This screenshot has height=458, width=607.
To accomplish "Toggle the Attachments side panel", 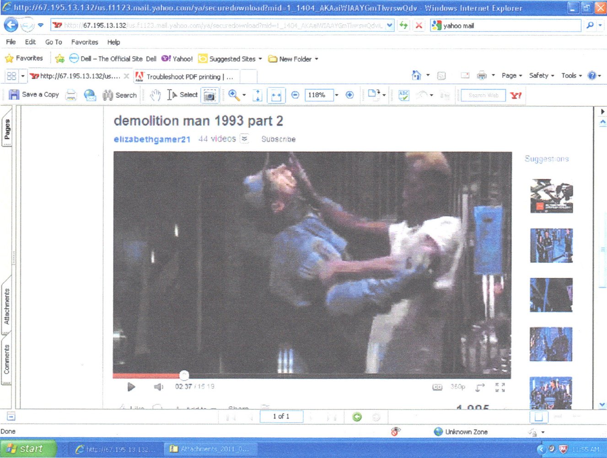I will (x=7, y=306).
